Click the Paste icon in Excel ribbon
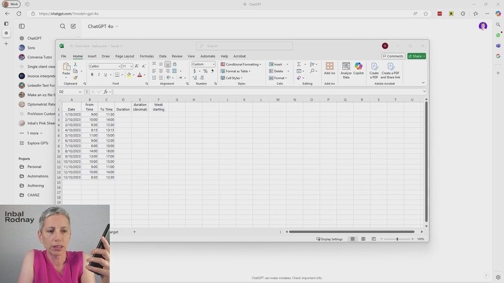Viewport: 504px width, 283px height. click(66, 67)
